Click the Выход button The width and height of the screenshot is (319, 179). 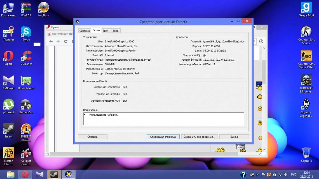tap(234, 137)
